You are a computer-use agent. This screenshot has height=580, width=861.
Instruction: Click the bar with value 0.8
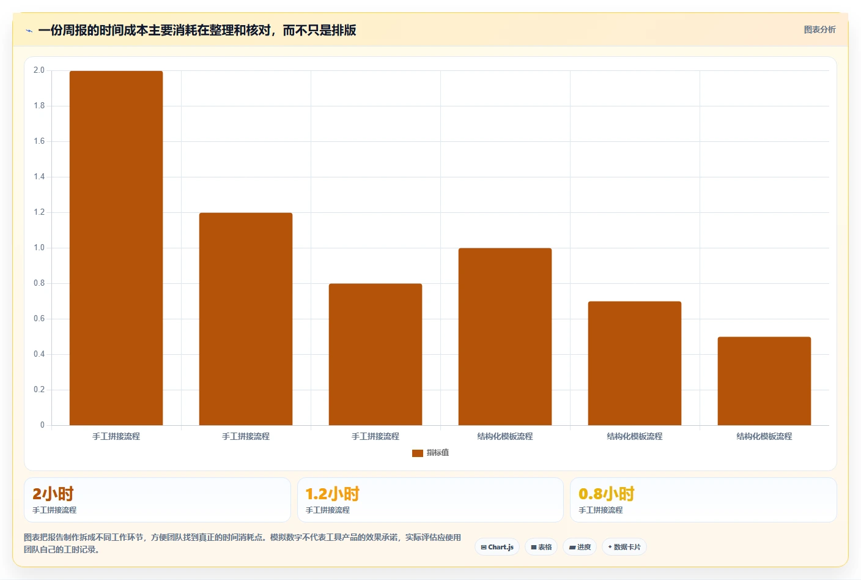[x=375, y=354]
